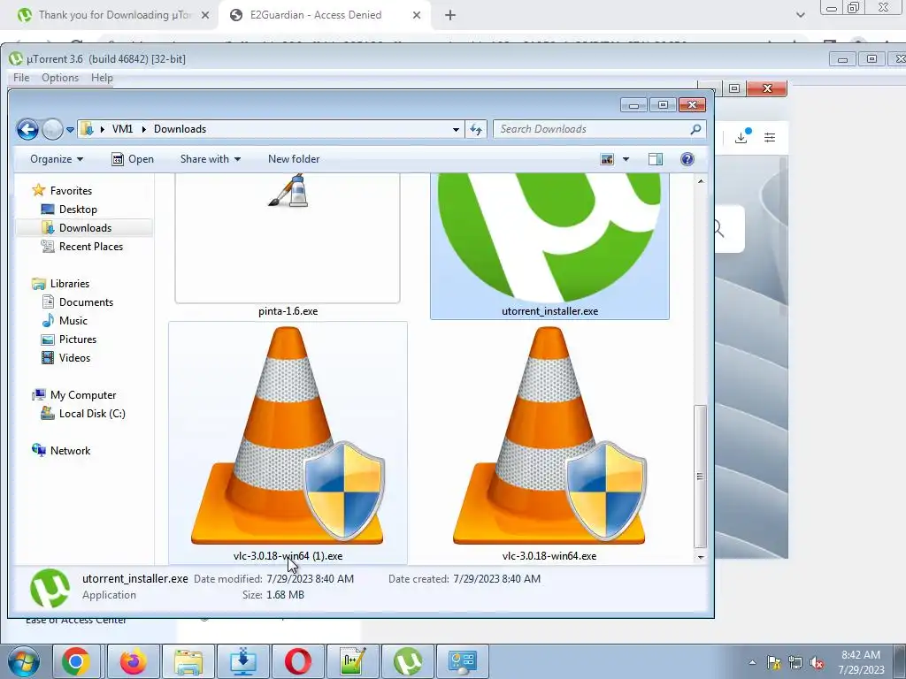This screenshot has width=906, height=679.
Task: Click the uTorrent icon in details pane
Action: [x=50, y=588]
